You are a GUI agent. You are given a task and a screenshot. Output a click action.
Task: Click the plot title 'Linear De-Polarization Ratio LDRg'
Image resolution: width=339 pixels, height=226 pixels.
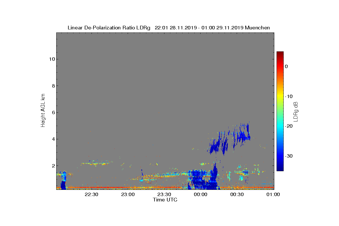tap(109, 28)
